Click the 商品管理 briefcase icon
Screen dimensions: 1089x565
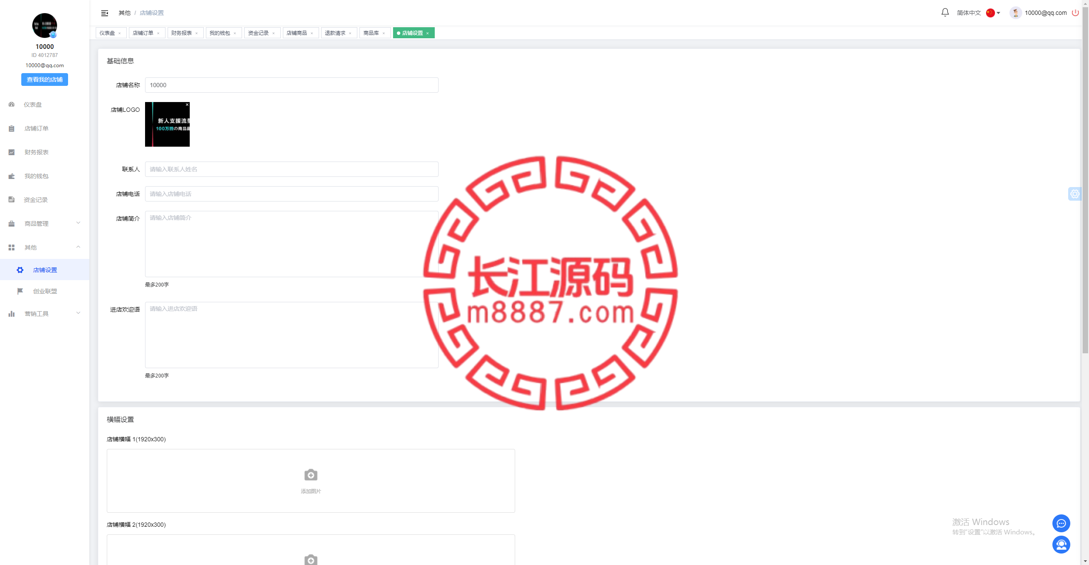coord(11,224)
